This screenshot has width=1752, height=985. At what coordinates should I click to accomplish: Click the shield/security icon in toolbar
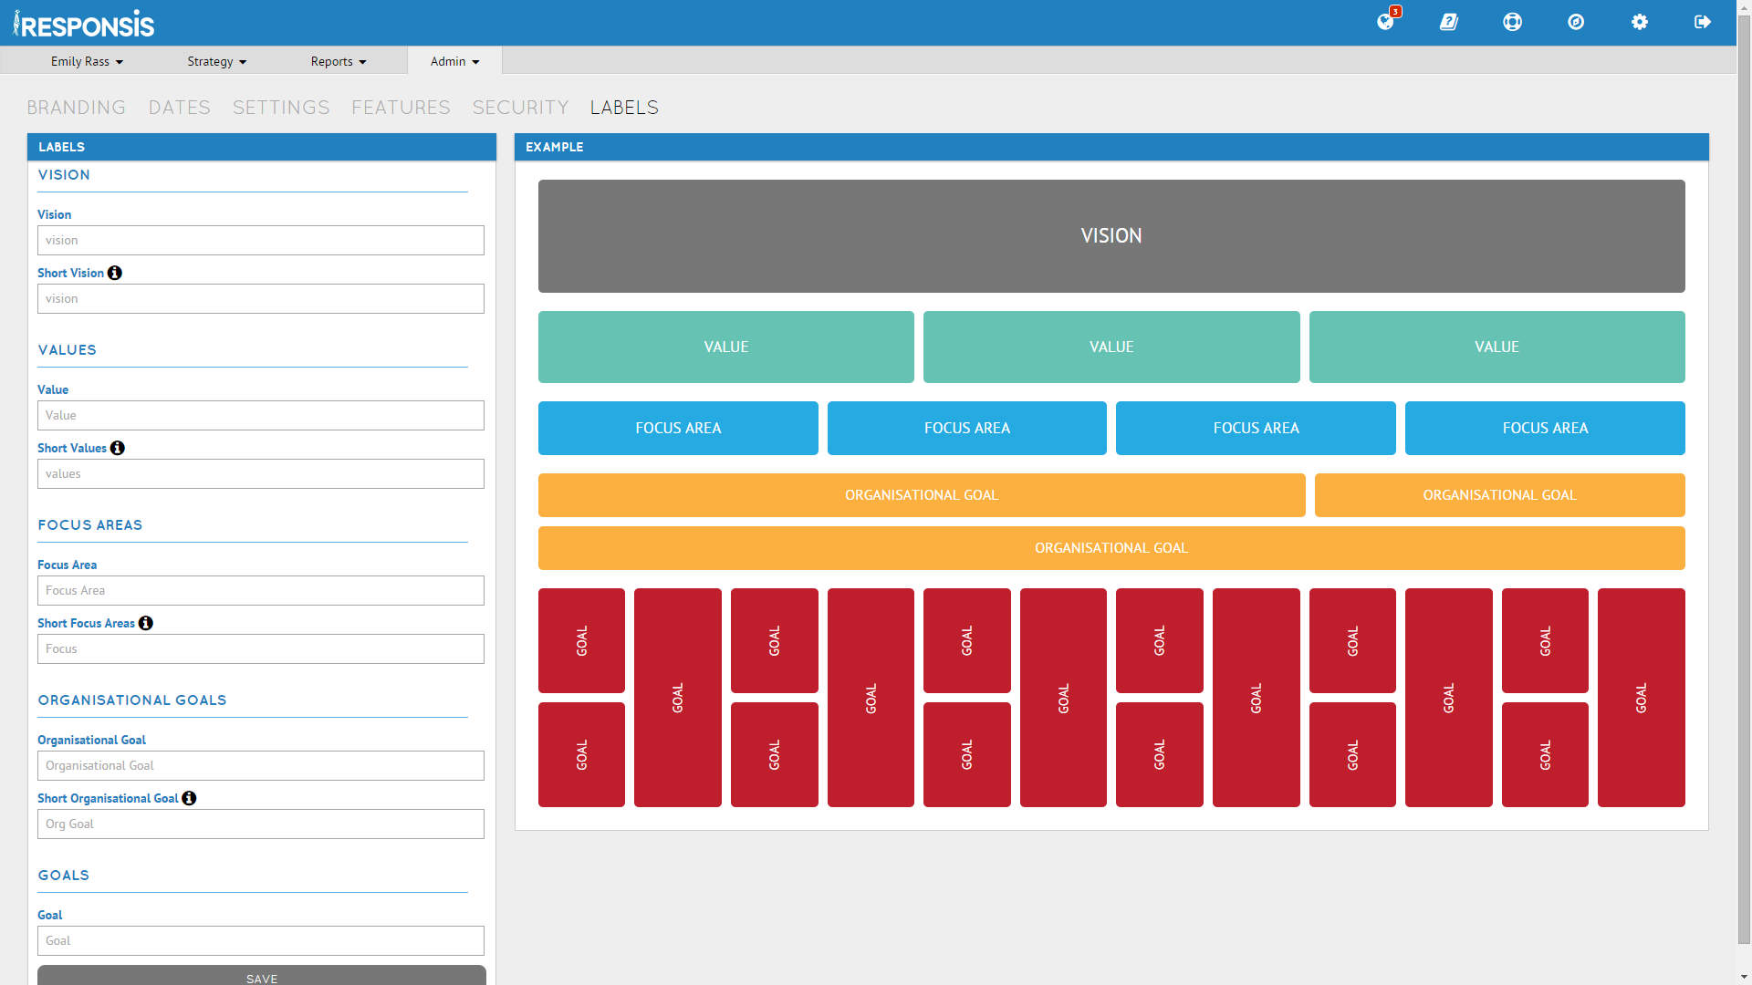point(1576,22)
